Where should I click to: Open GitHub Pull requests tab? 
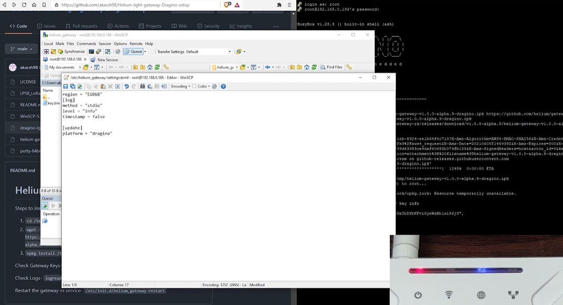pos(82,26)
